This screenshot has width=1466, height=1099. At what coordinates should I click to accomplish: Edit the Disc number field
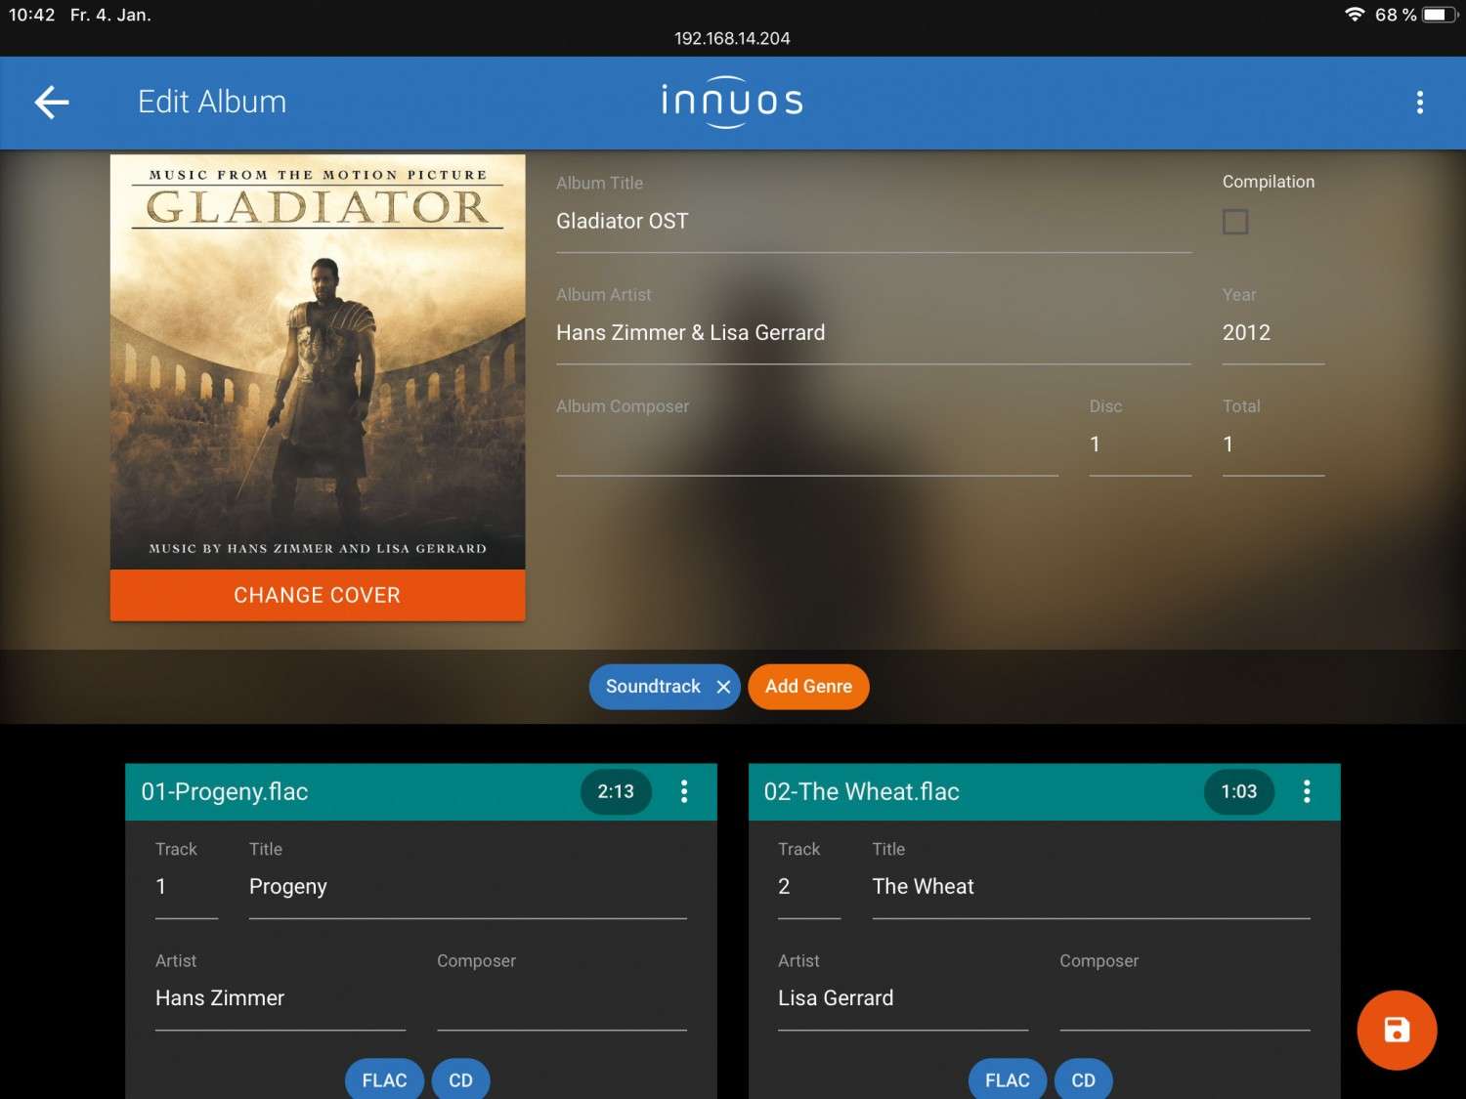(x=1141, y=444)
